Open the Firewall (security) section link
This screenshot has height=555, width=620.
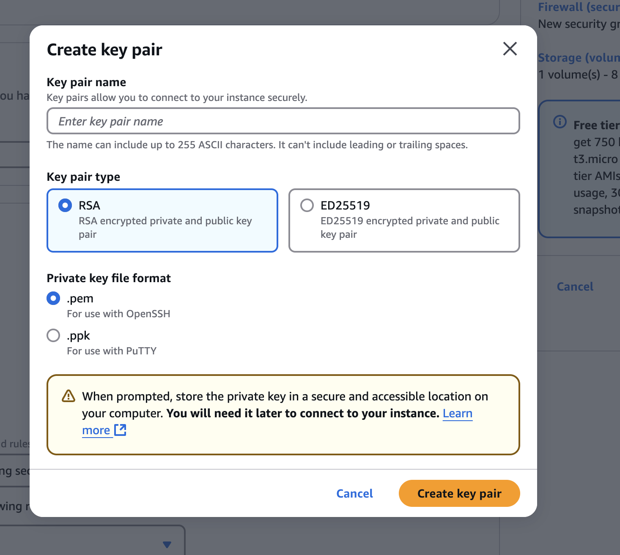[x=578, y=7]
